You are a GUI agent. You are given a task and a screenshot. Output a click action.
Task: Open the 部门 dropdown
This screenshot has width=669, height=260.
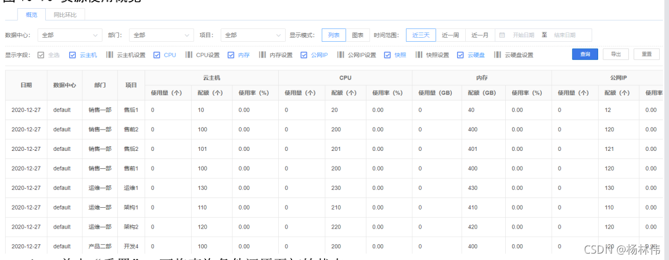(x=161, y=35)
